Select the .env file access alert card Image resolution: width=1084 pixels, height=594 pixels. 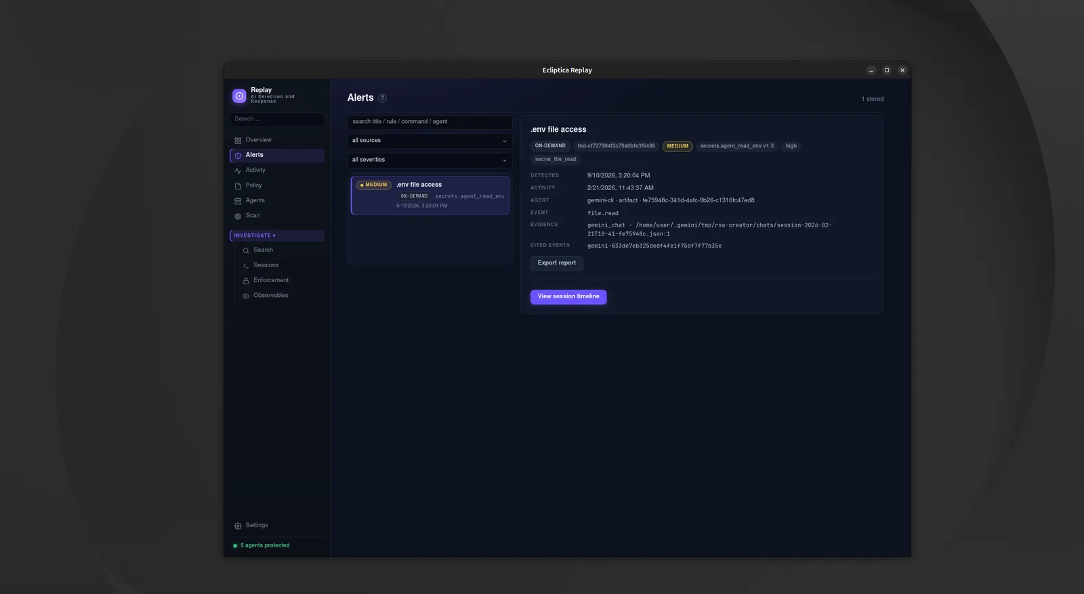click(x=430, y=195)
